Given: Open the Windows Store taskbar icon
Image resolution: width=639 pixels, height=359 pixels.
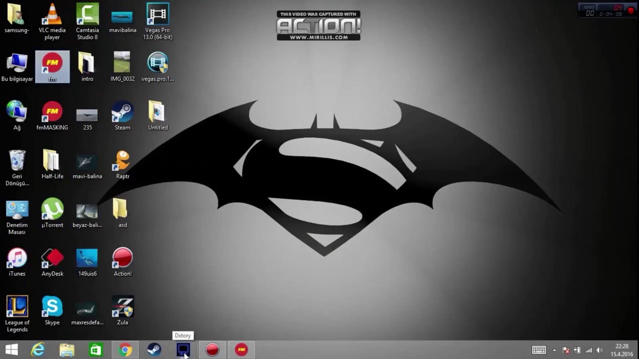Looking at the screenshot, I should (95, 350).
